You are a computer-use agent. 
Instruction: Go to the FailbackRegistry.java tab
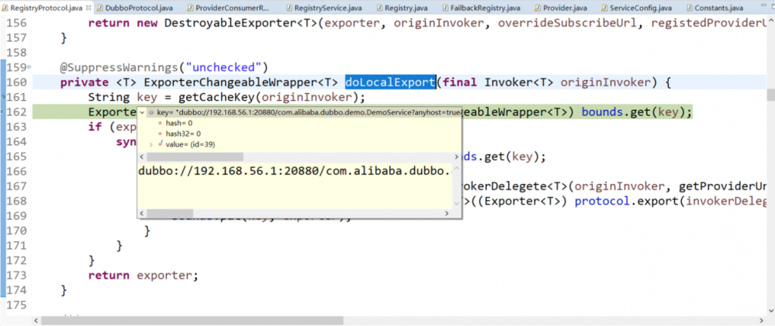(x=481, y=8)
